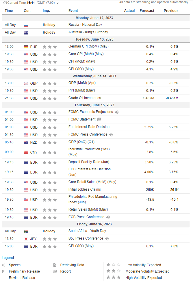Click the Imp. column header
Viewport: 193px width, 283px height.
(46, 11)
